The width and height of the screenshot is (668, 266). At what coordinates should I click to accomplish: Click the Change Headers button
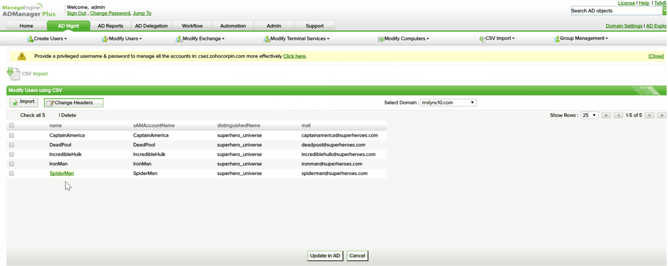click(x=74, y=103)
